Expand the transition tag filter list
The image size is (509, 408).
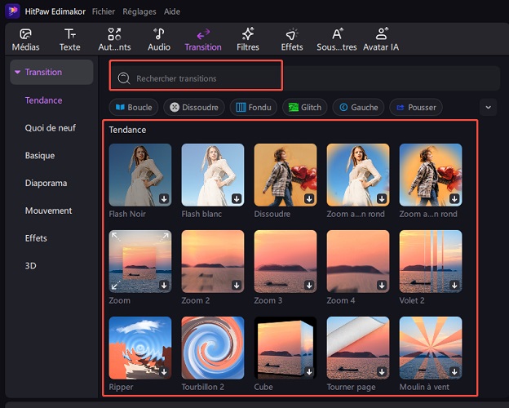tap(489, 107)
